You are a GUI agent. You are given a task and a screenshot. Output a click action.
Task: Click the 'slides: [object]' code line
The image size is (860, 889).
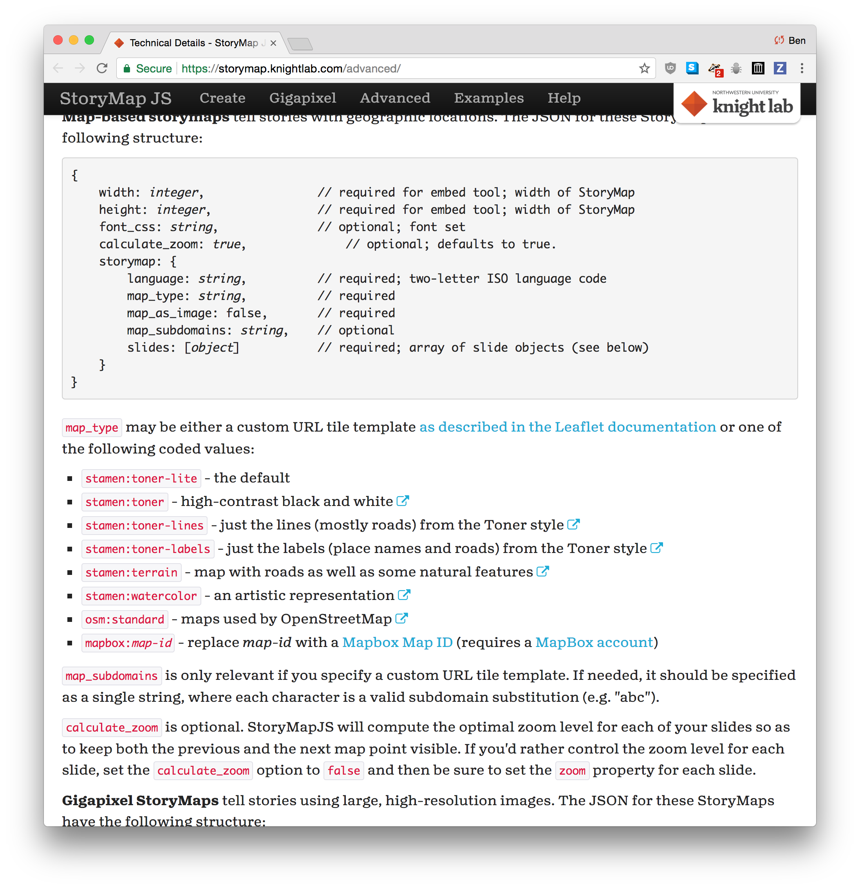[x=183, y=347]
